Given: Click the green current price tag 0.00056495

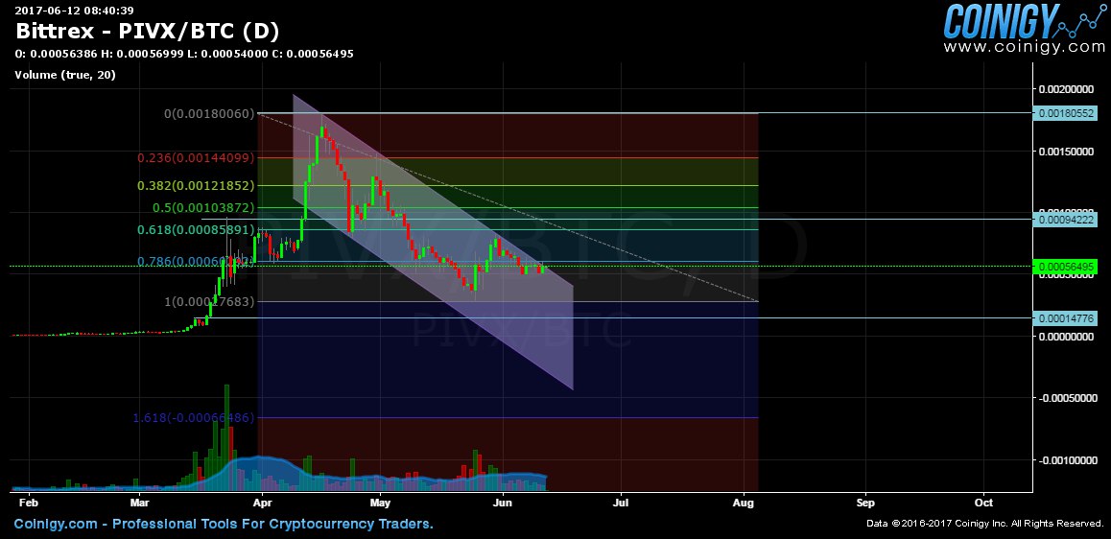Looking at the screenshot, I should click(x=1065, y=267).
